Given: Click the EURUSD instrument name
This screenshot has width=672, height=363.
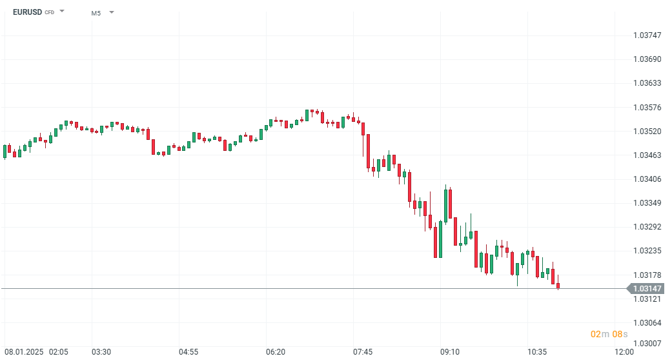Looking at the screenshot, I should click(x=27, y=12).
